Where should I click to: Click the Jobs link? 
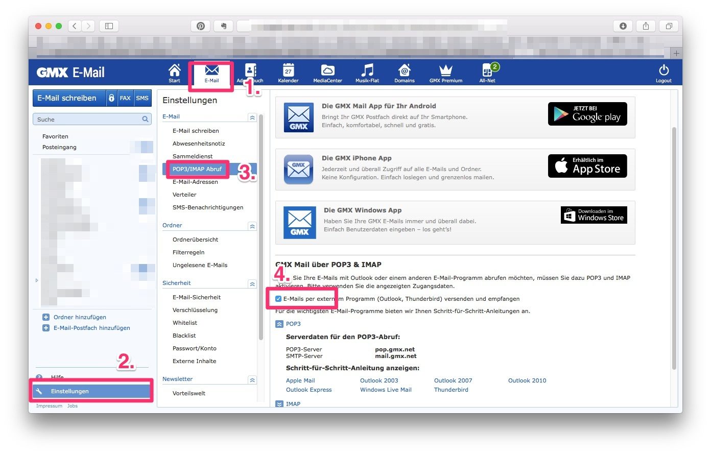click(x=73, y=406)
